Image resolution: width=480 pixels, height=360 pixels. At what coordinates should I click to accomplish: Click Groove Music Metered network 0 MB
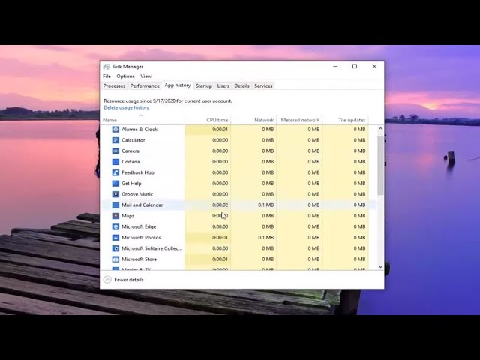point(313,194)
